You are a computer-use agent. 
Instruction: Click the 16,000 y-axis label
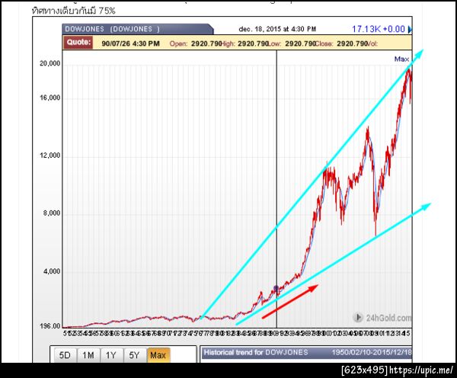pyautogui.click(x=50, y=98)
